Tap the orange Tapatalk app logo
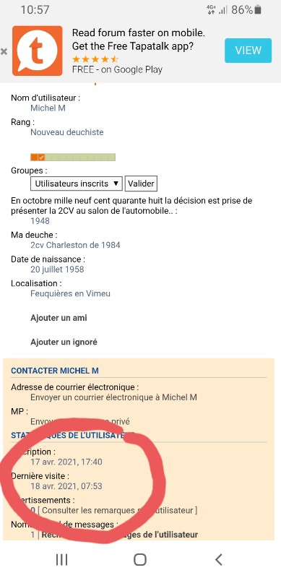 coord(38,51)
